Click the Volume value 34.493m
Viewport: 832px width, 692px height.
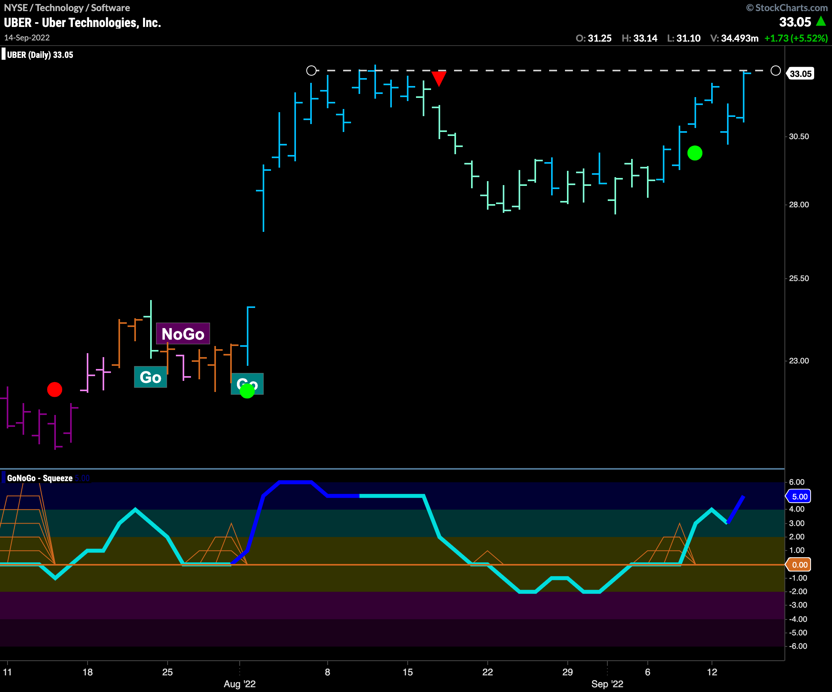(x=740, y=38)
